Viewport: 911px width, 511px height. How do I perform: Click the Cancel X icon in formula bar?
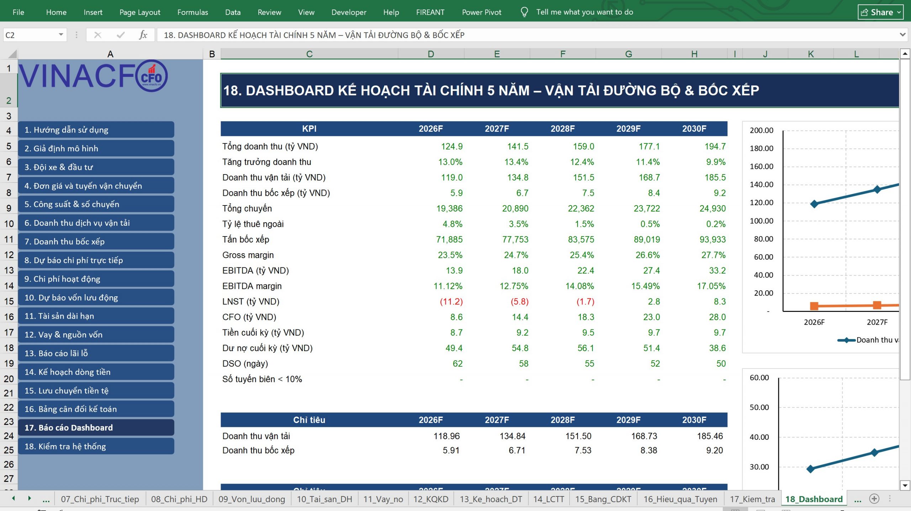(x=98, y=35)
